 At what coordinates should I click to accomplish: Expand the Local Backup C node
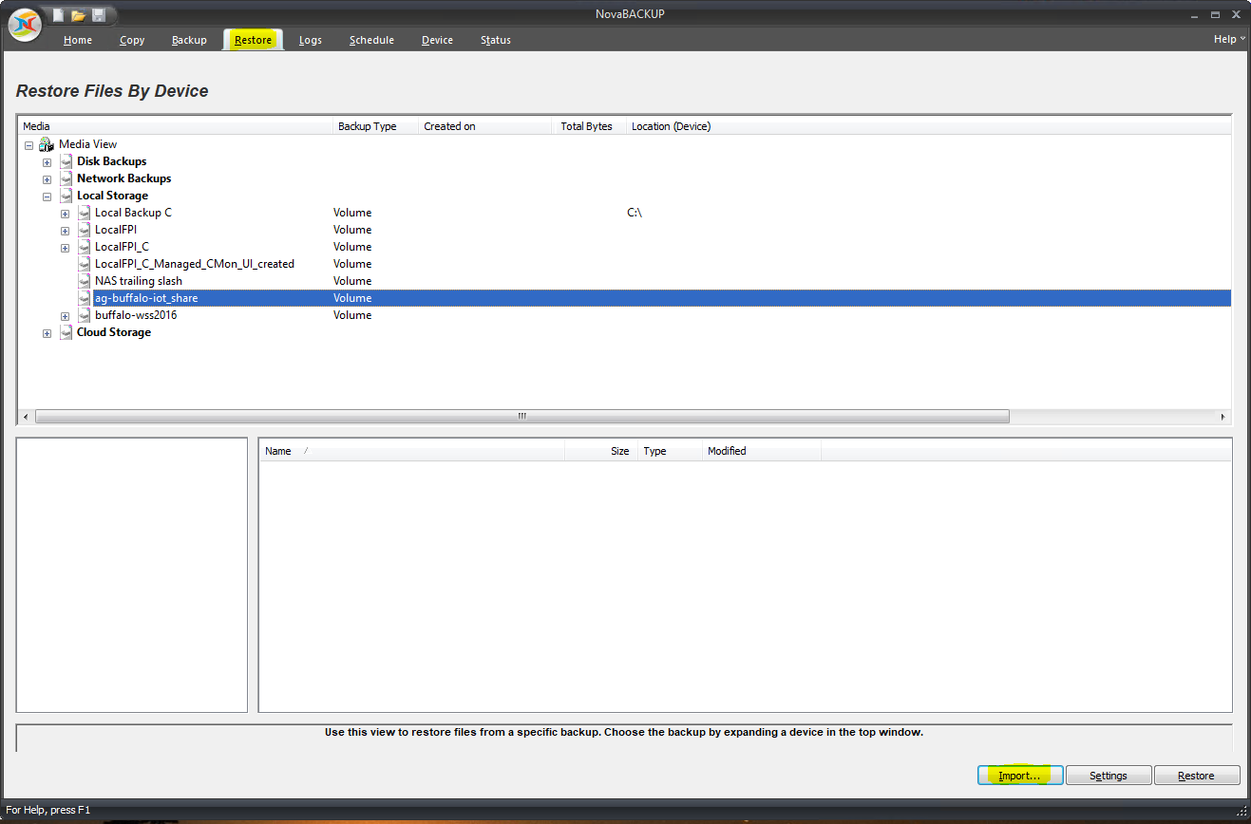point(65,214)
